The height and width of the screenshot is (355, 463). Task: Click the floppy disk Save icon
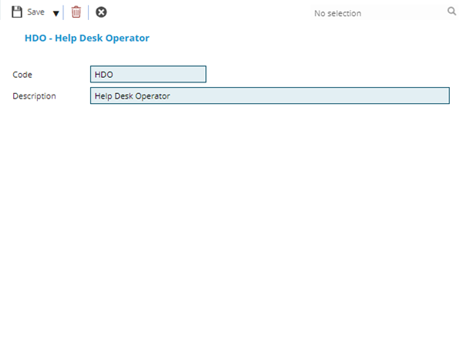(17, 12)
